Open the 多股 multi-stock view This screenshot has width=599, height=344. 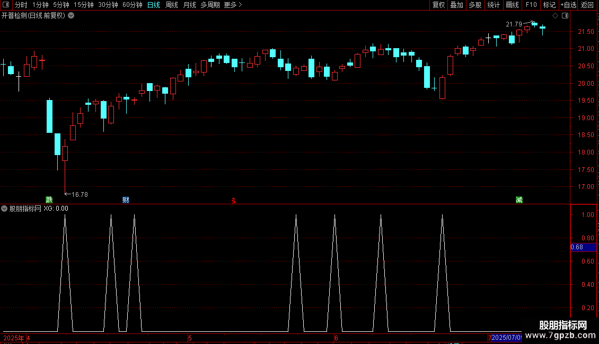point(475,5)
